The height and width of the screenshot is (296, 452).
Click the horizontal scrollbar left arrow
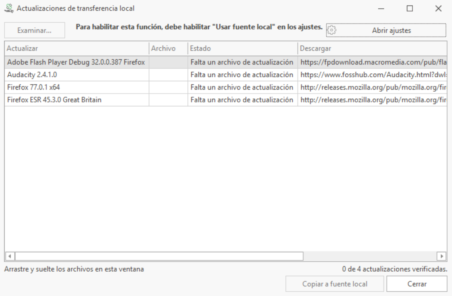pyautogui.click(x=10, y=255)
